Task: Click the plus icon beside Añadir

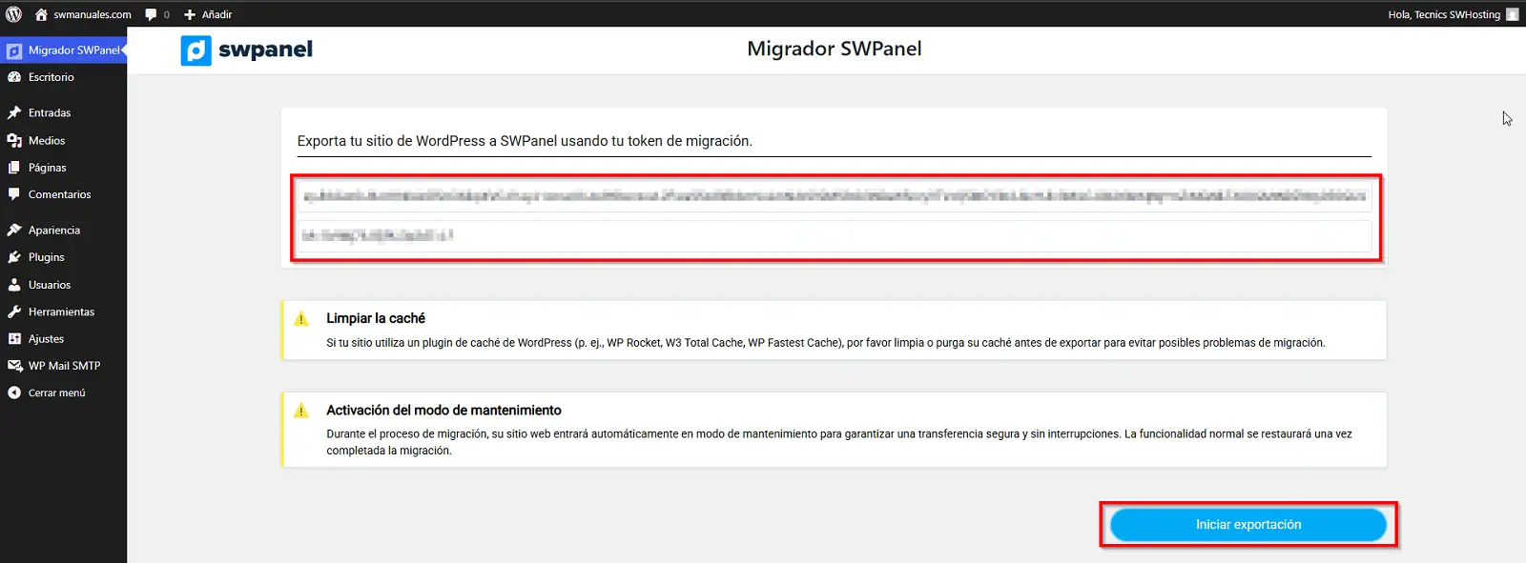Action: pyautogui.click(x=190, y=14)
